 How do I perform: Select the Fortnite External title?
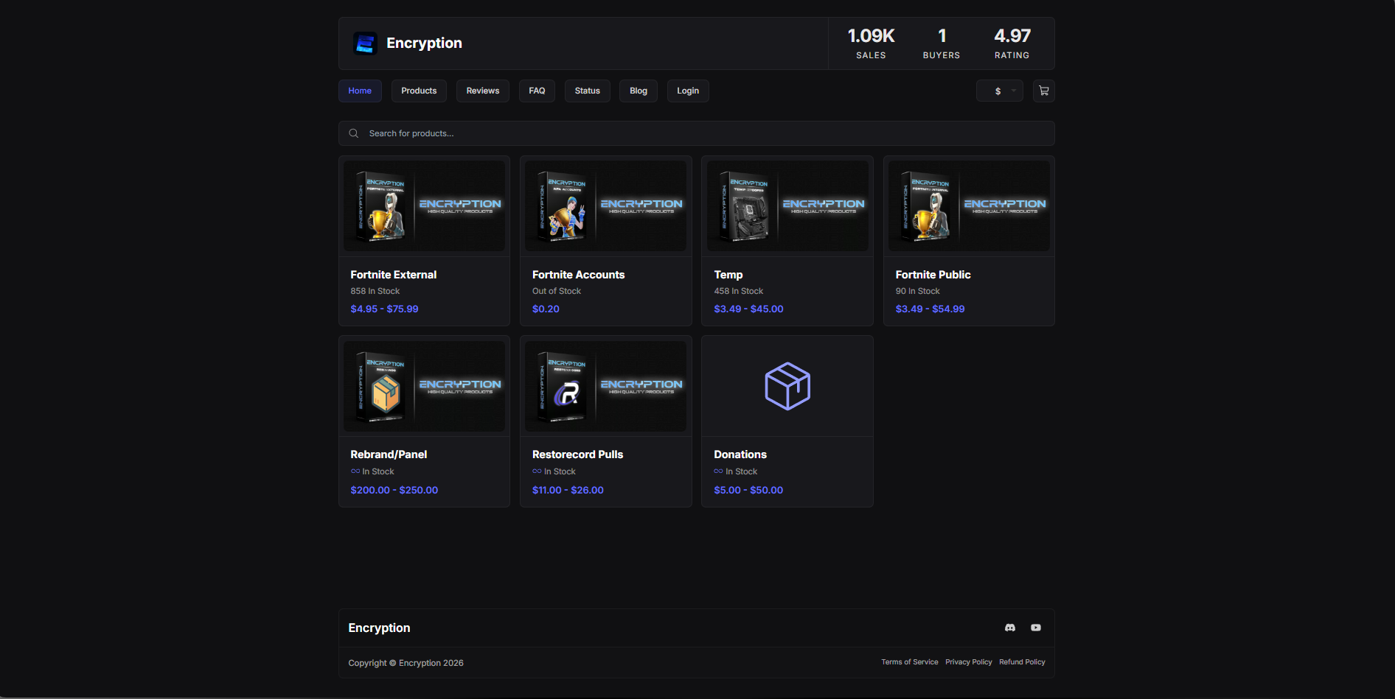pos(394,275)
